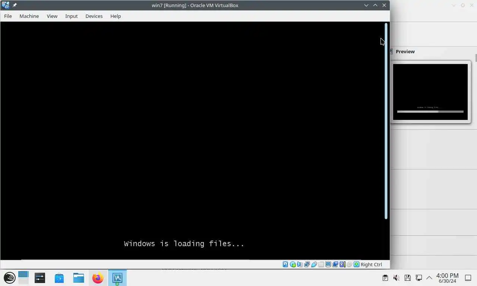Viewport: 477px width, 286px height.
Task: Open the View menu
Action: [52, 16]
